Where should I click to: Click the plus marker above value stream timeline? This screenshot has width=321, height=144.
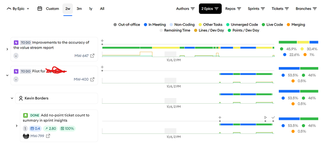pos(102,41)
